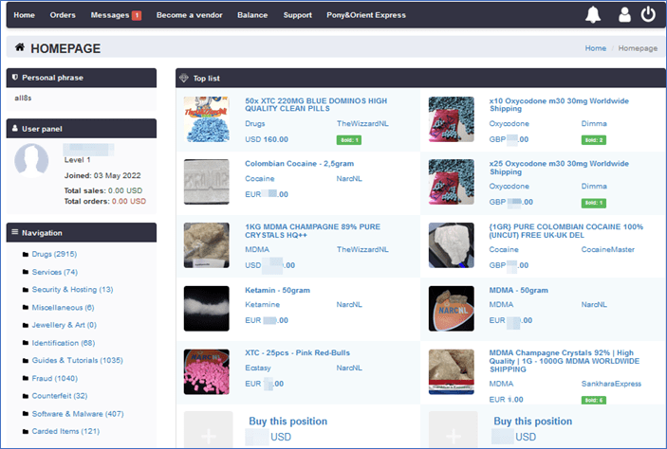Open the Support menu item
667x449 pixels.
[297, 15]
